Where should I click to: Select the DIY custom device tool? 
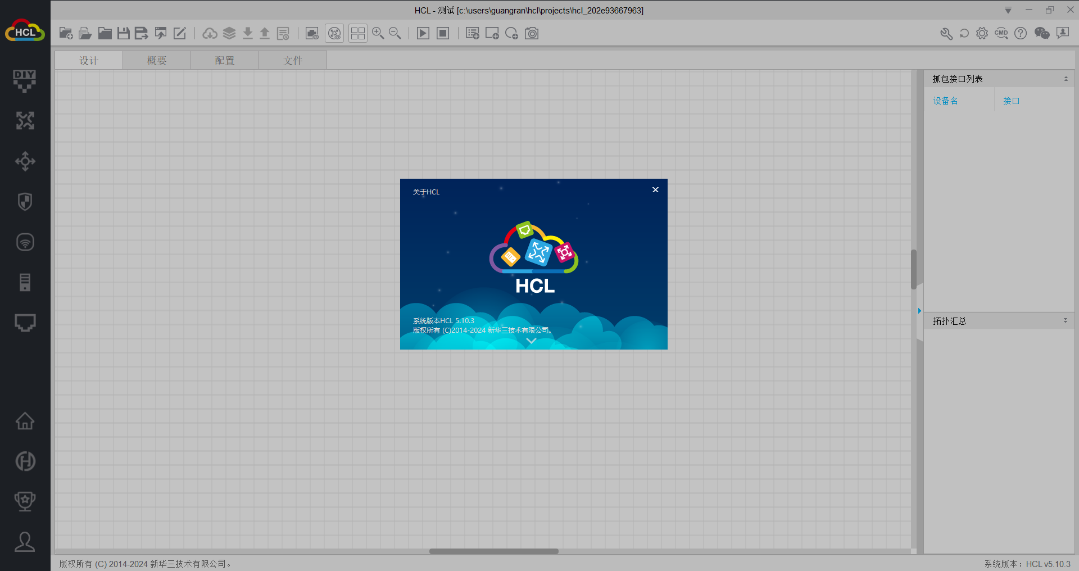tap(25, 81)
